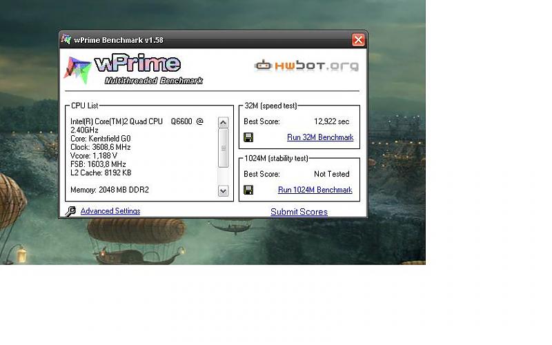
Task: Click CPU list scroll down arrow
Action: [x=223, y=191]
